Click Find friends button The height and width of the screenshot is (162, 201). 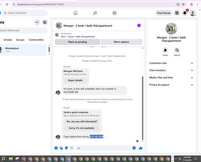(164, 13)
